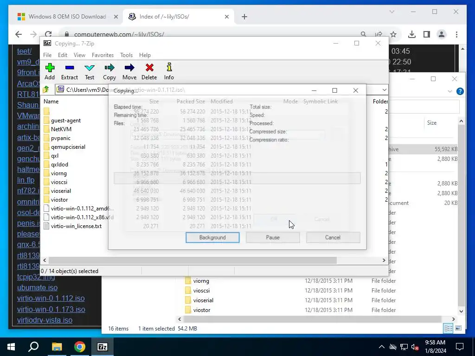The height and width of the screenshot is (356, 475).
Task: Switch Explorer to large icons view
Action: click(x=458, y=328)
